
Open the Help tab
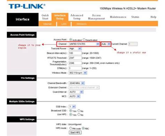click(x=153, y=17)
